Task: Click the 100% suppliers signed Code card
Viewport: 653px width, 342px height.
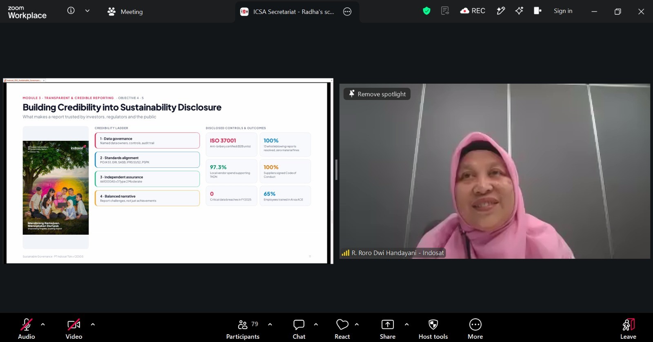Action: (285, 171)
